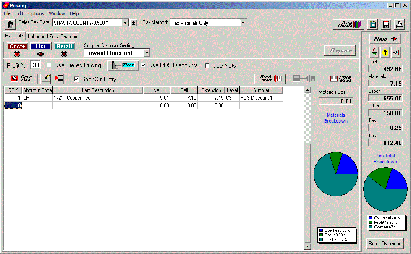This screenshot has height=254, width=411.
Task: Click the Materials Cost 5.01 field
Action: coord(336,101)
